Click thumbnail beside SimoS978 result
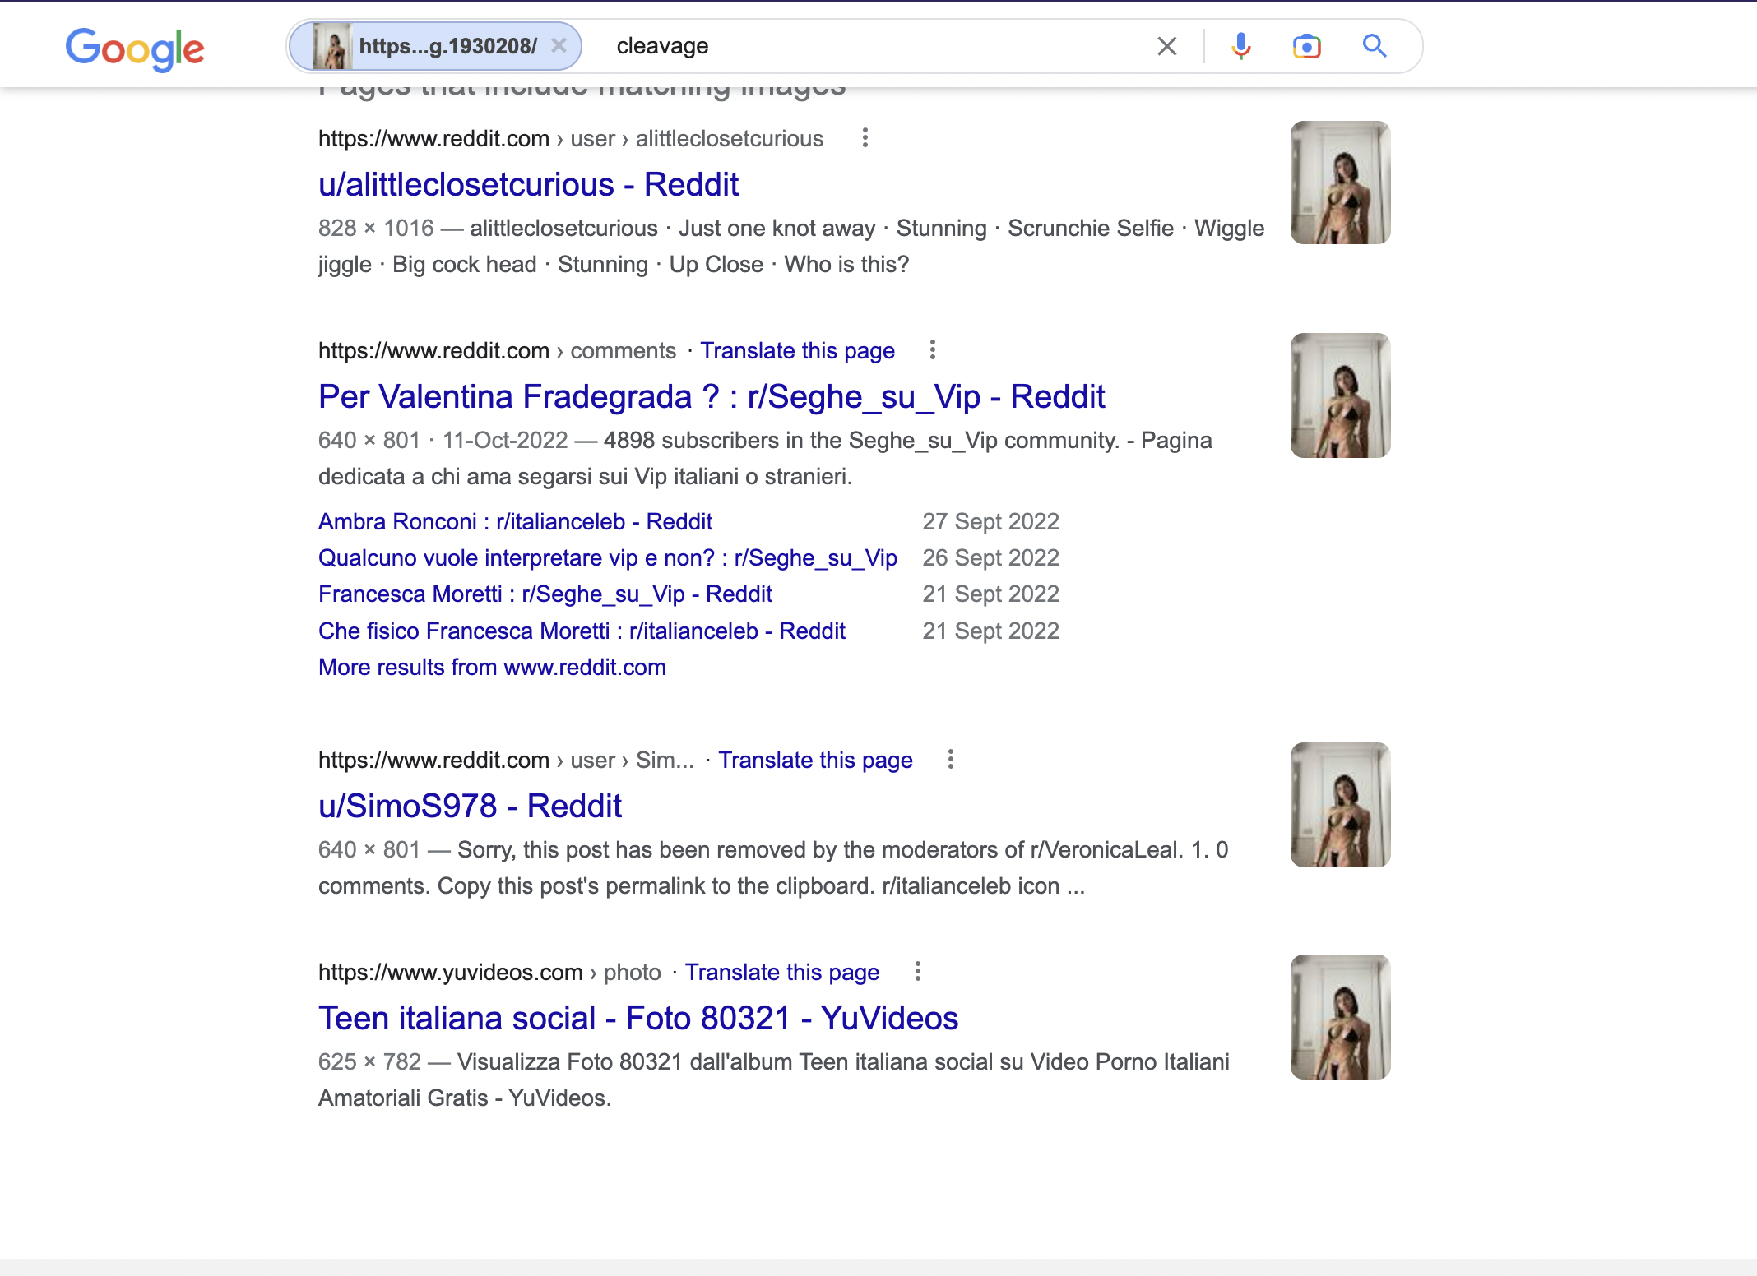 1340,805
